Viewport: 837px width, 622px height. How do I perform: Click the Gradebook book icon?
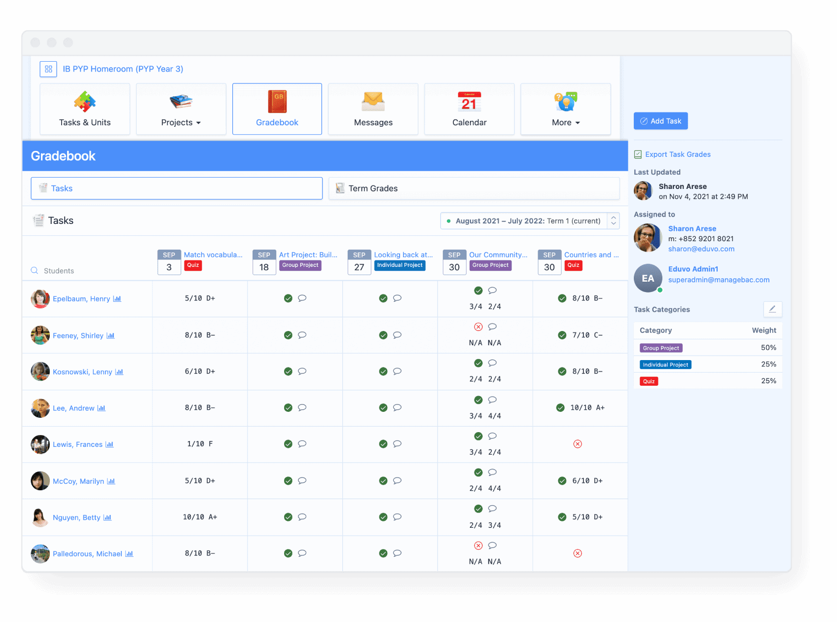277,102
